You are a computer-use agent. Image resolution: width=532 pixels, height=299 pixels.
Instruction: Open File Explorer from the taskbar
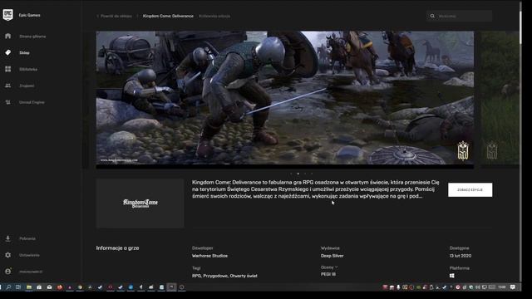(29, 287)
